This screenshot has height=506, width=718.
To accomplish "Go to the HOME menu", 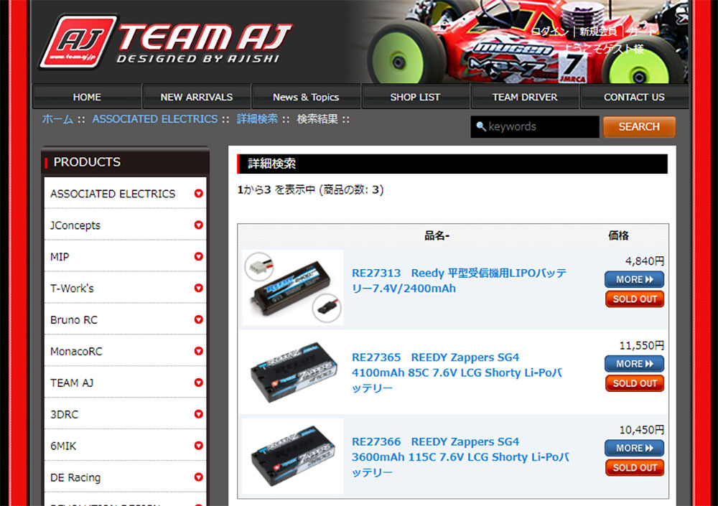I will point(87,97).
